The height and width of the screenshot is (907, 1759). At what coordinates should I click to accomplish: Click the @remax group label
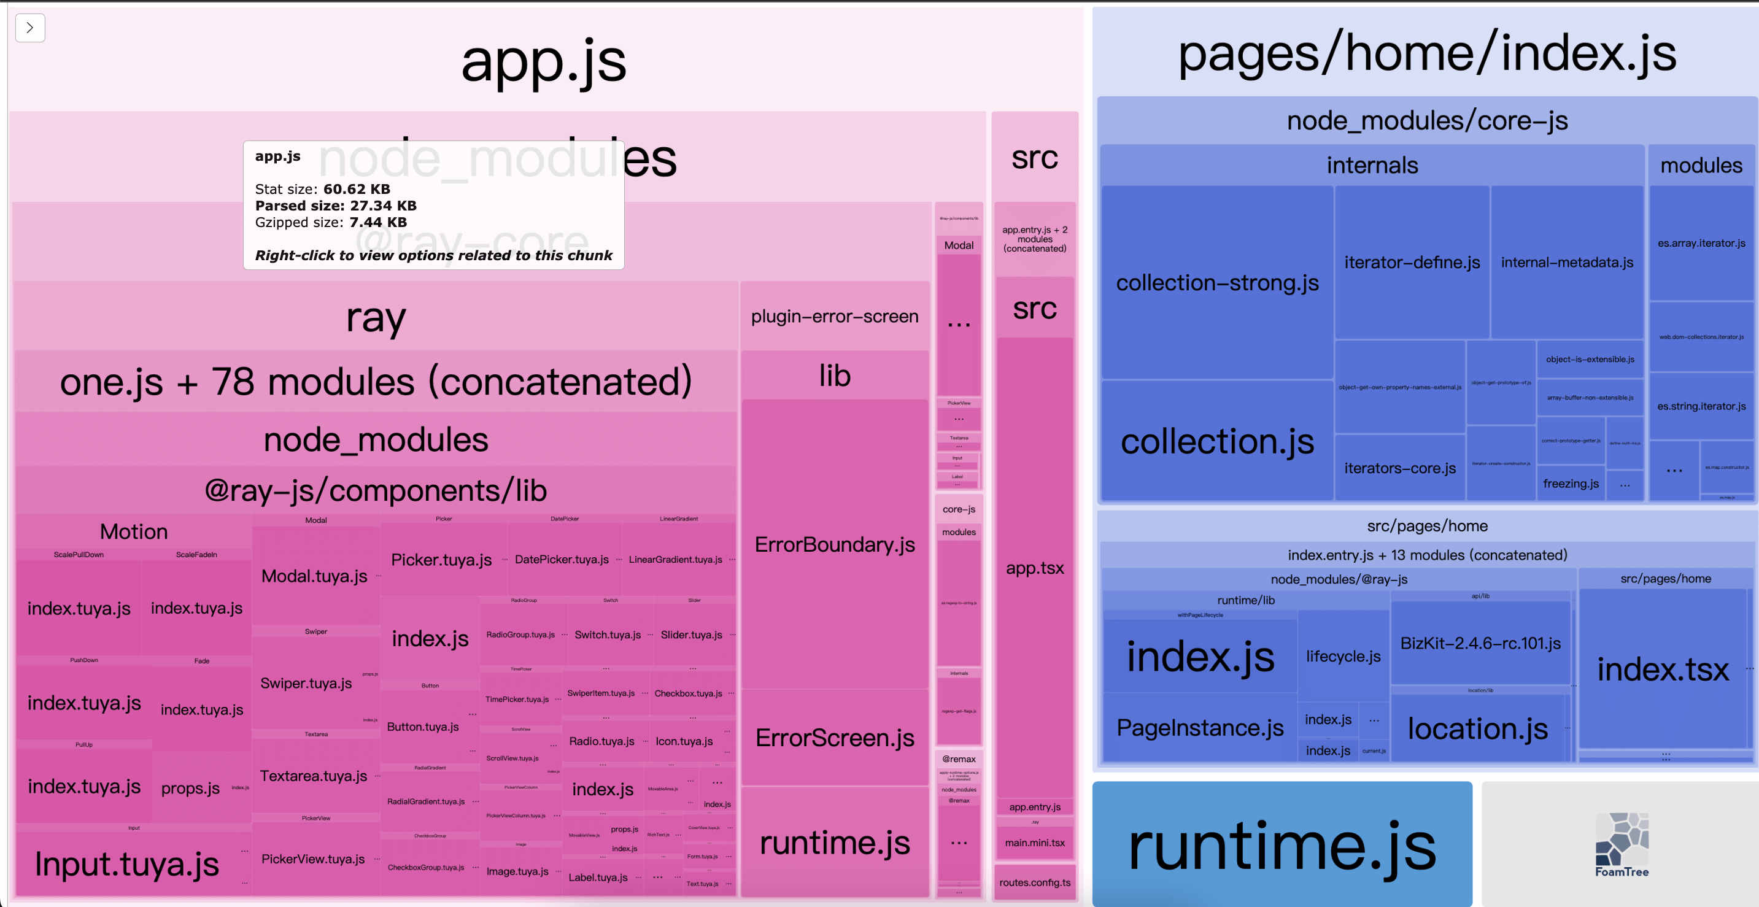coord(959,758)
